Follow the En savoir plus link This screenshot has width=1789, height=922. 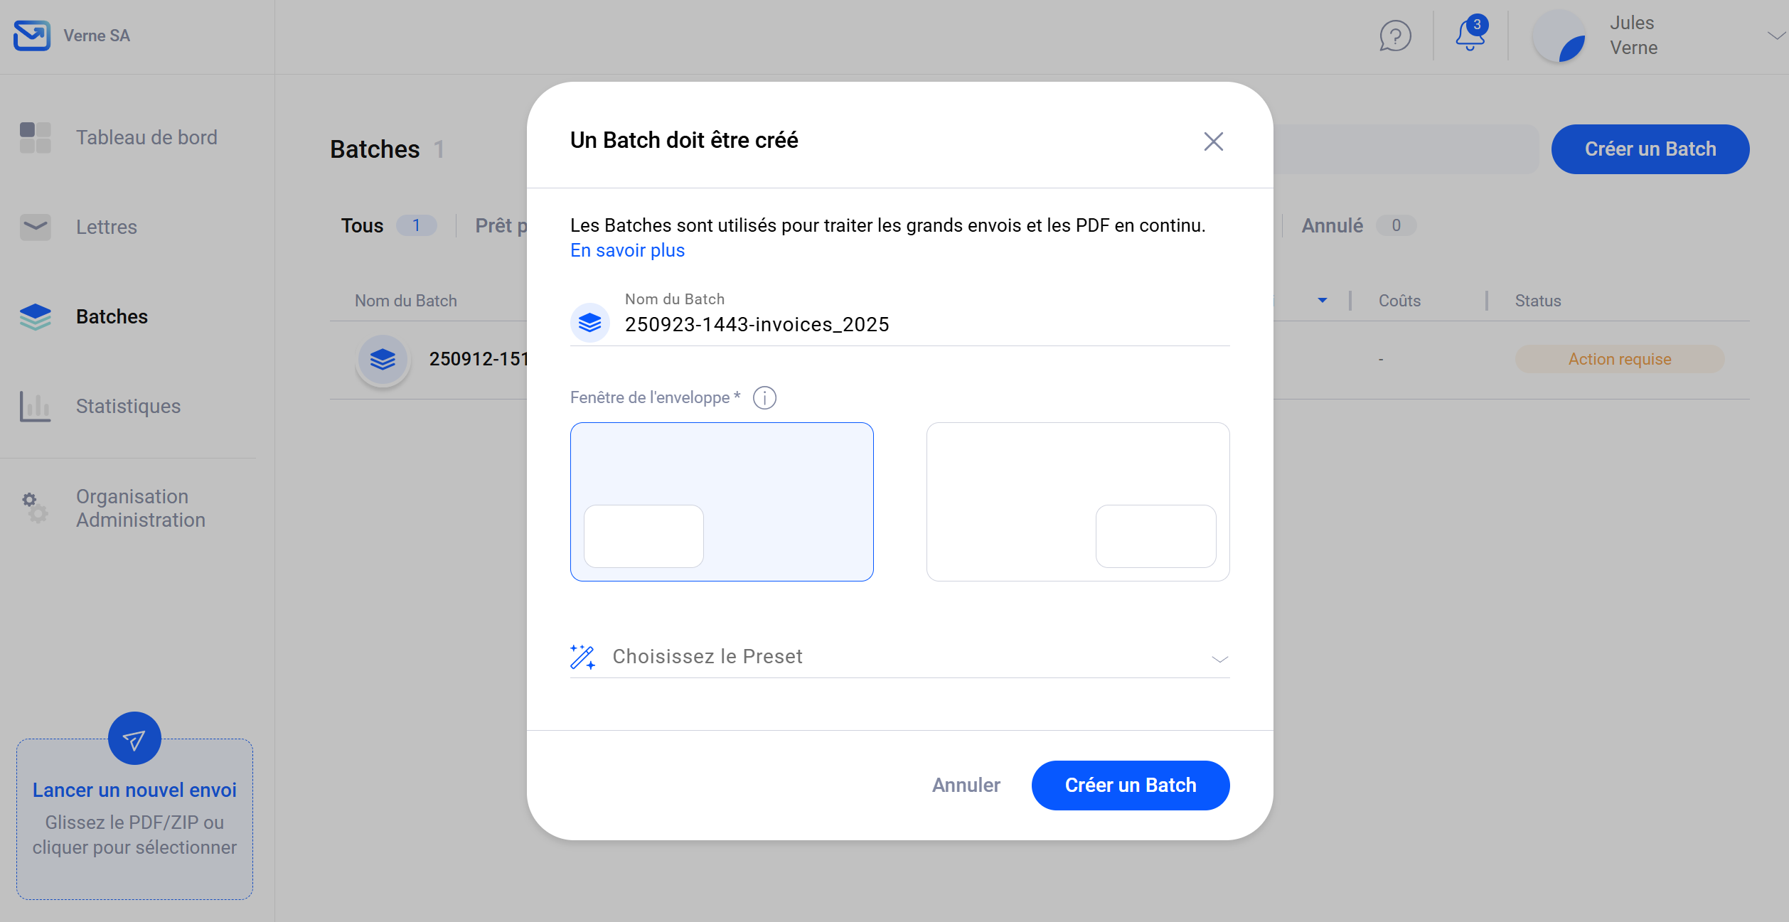(x=627, y=251)
